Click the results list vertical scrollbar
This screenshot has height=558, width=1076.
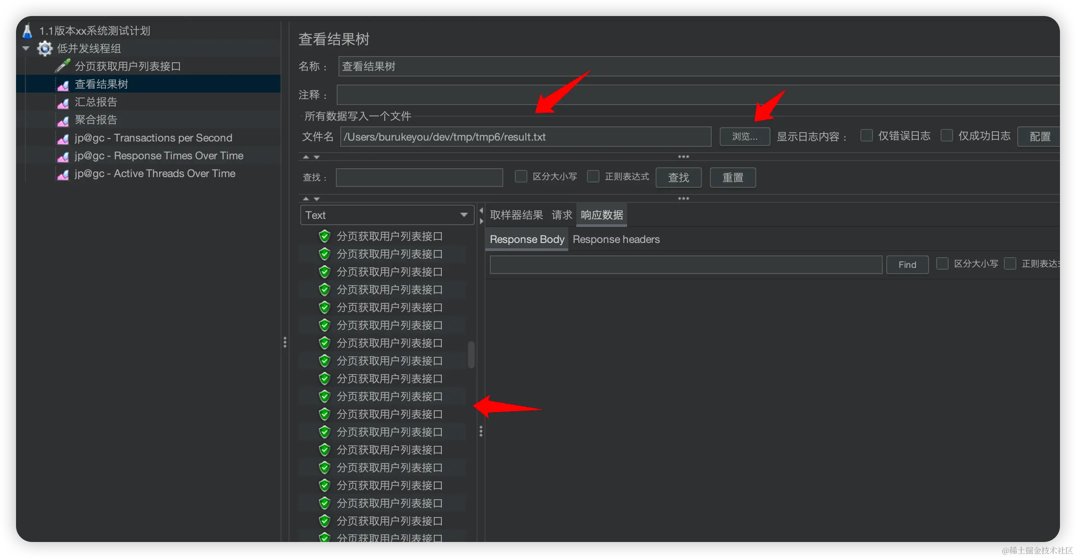[x=471, y=355]
